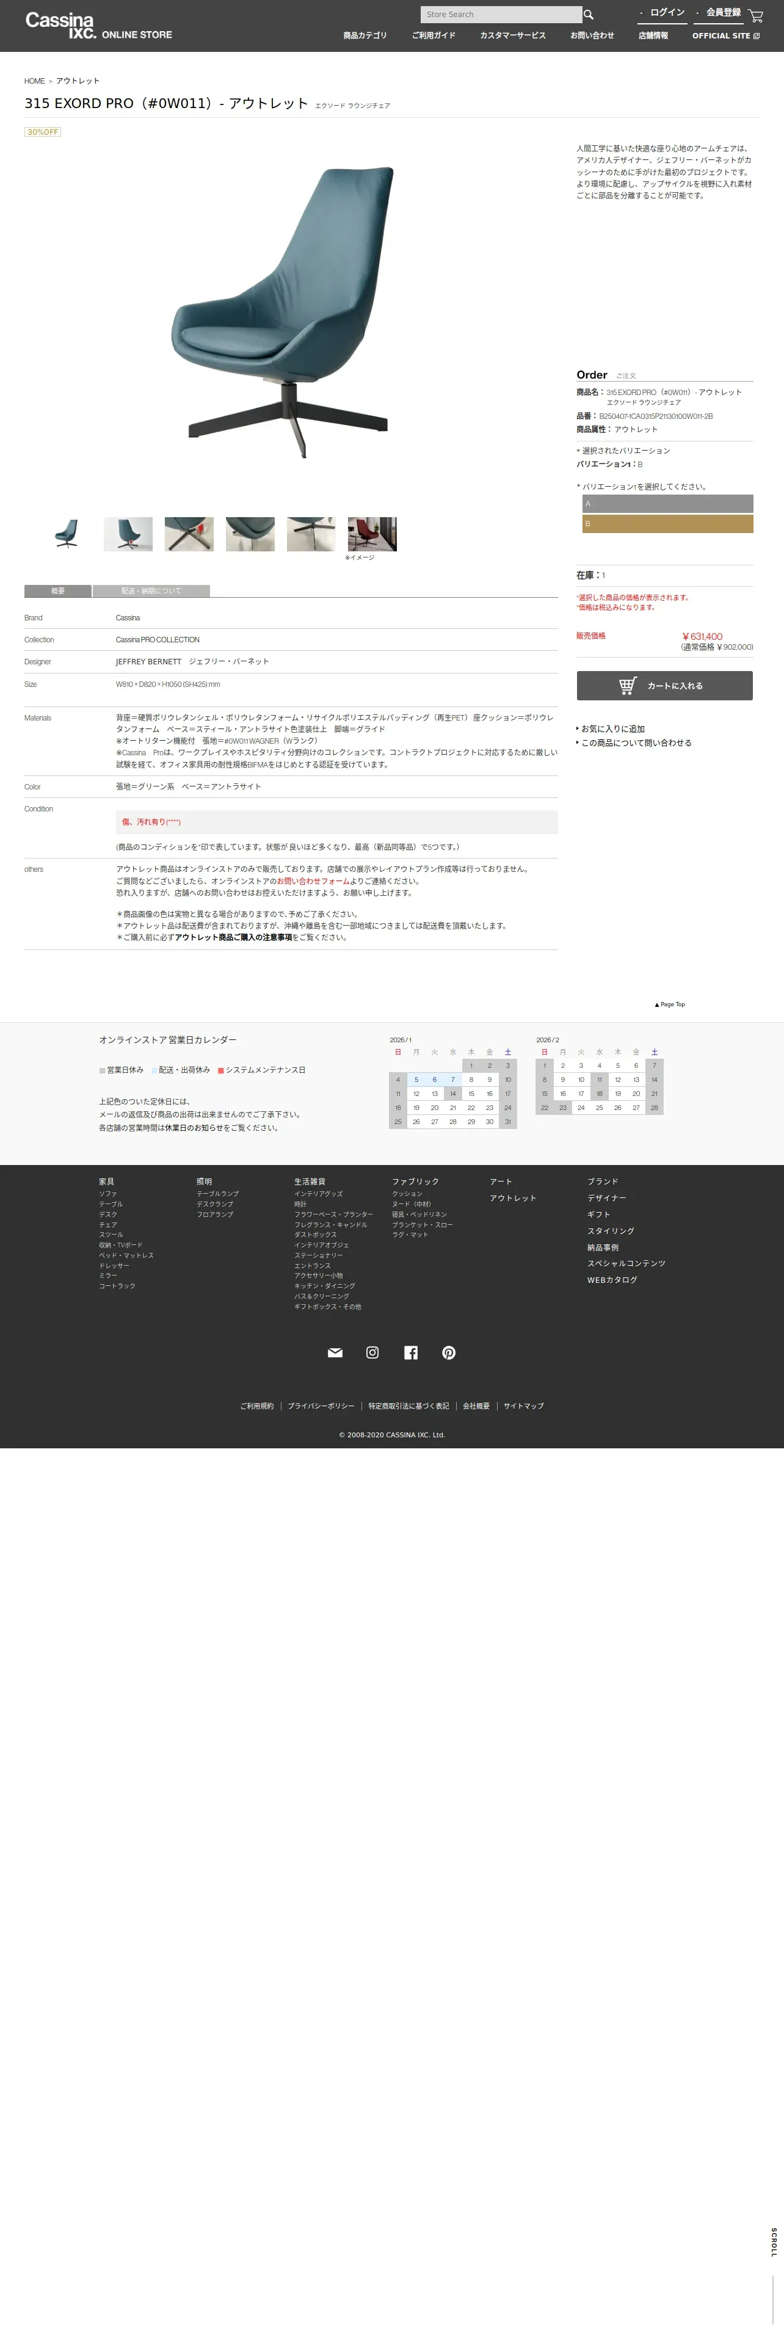
Task: Open アウトレット商品ご購入の注意事項 link
Action: tap(234, 938)
